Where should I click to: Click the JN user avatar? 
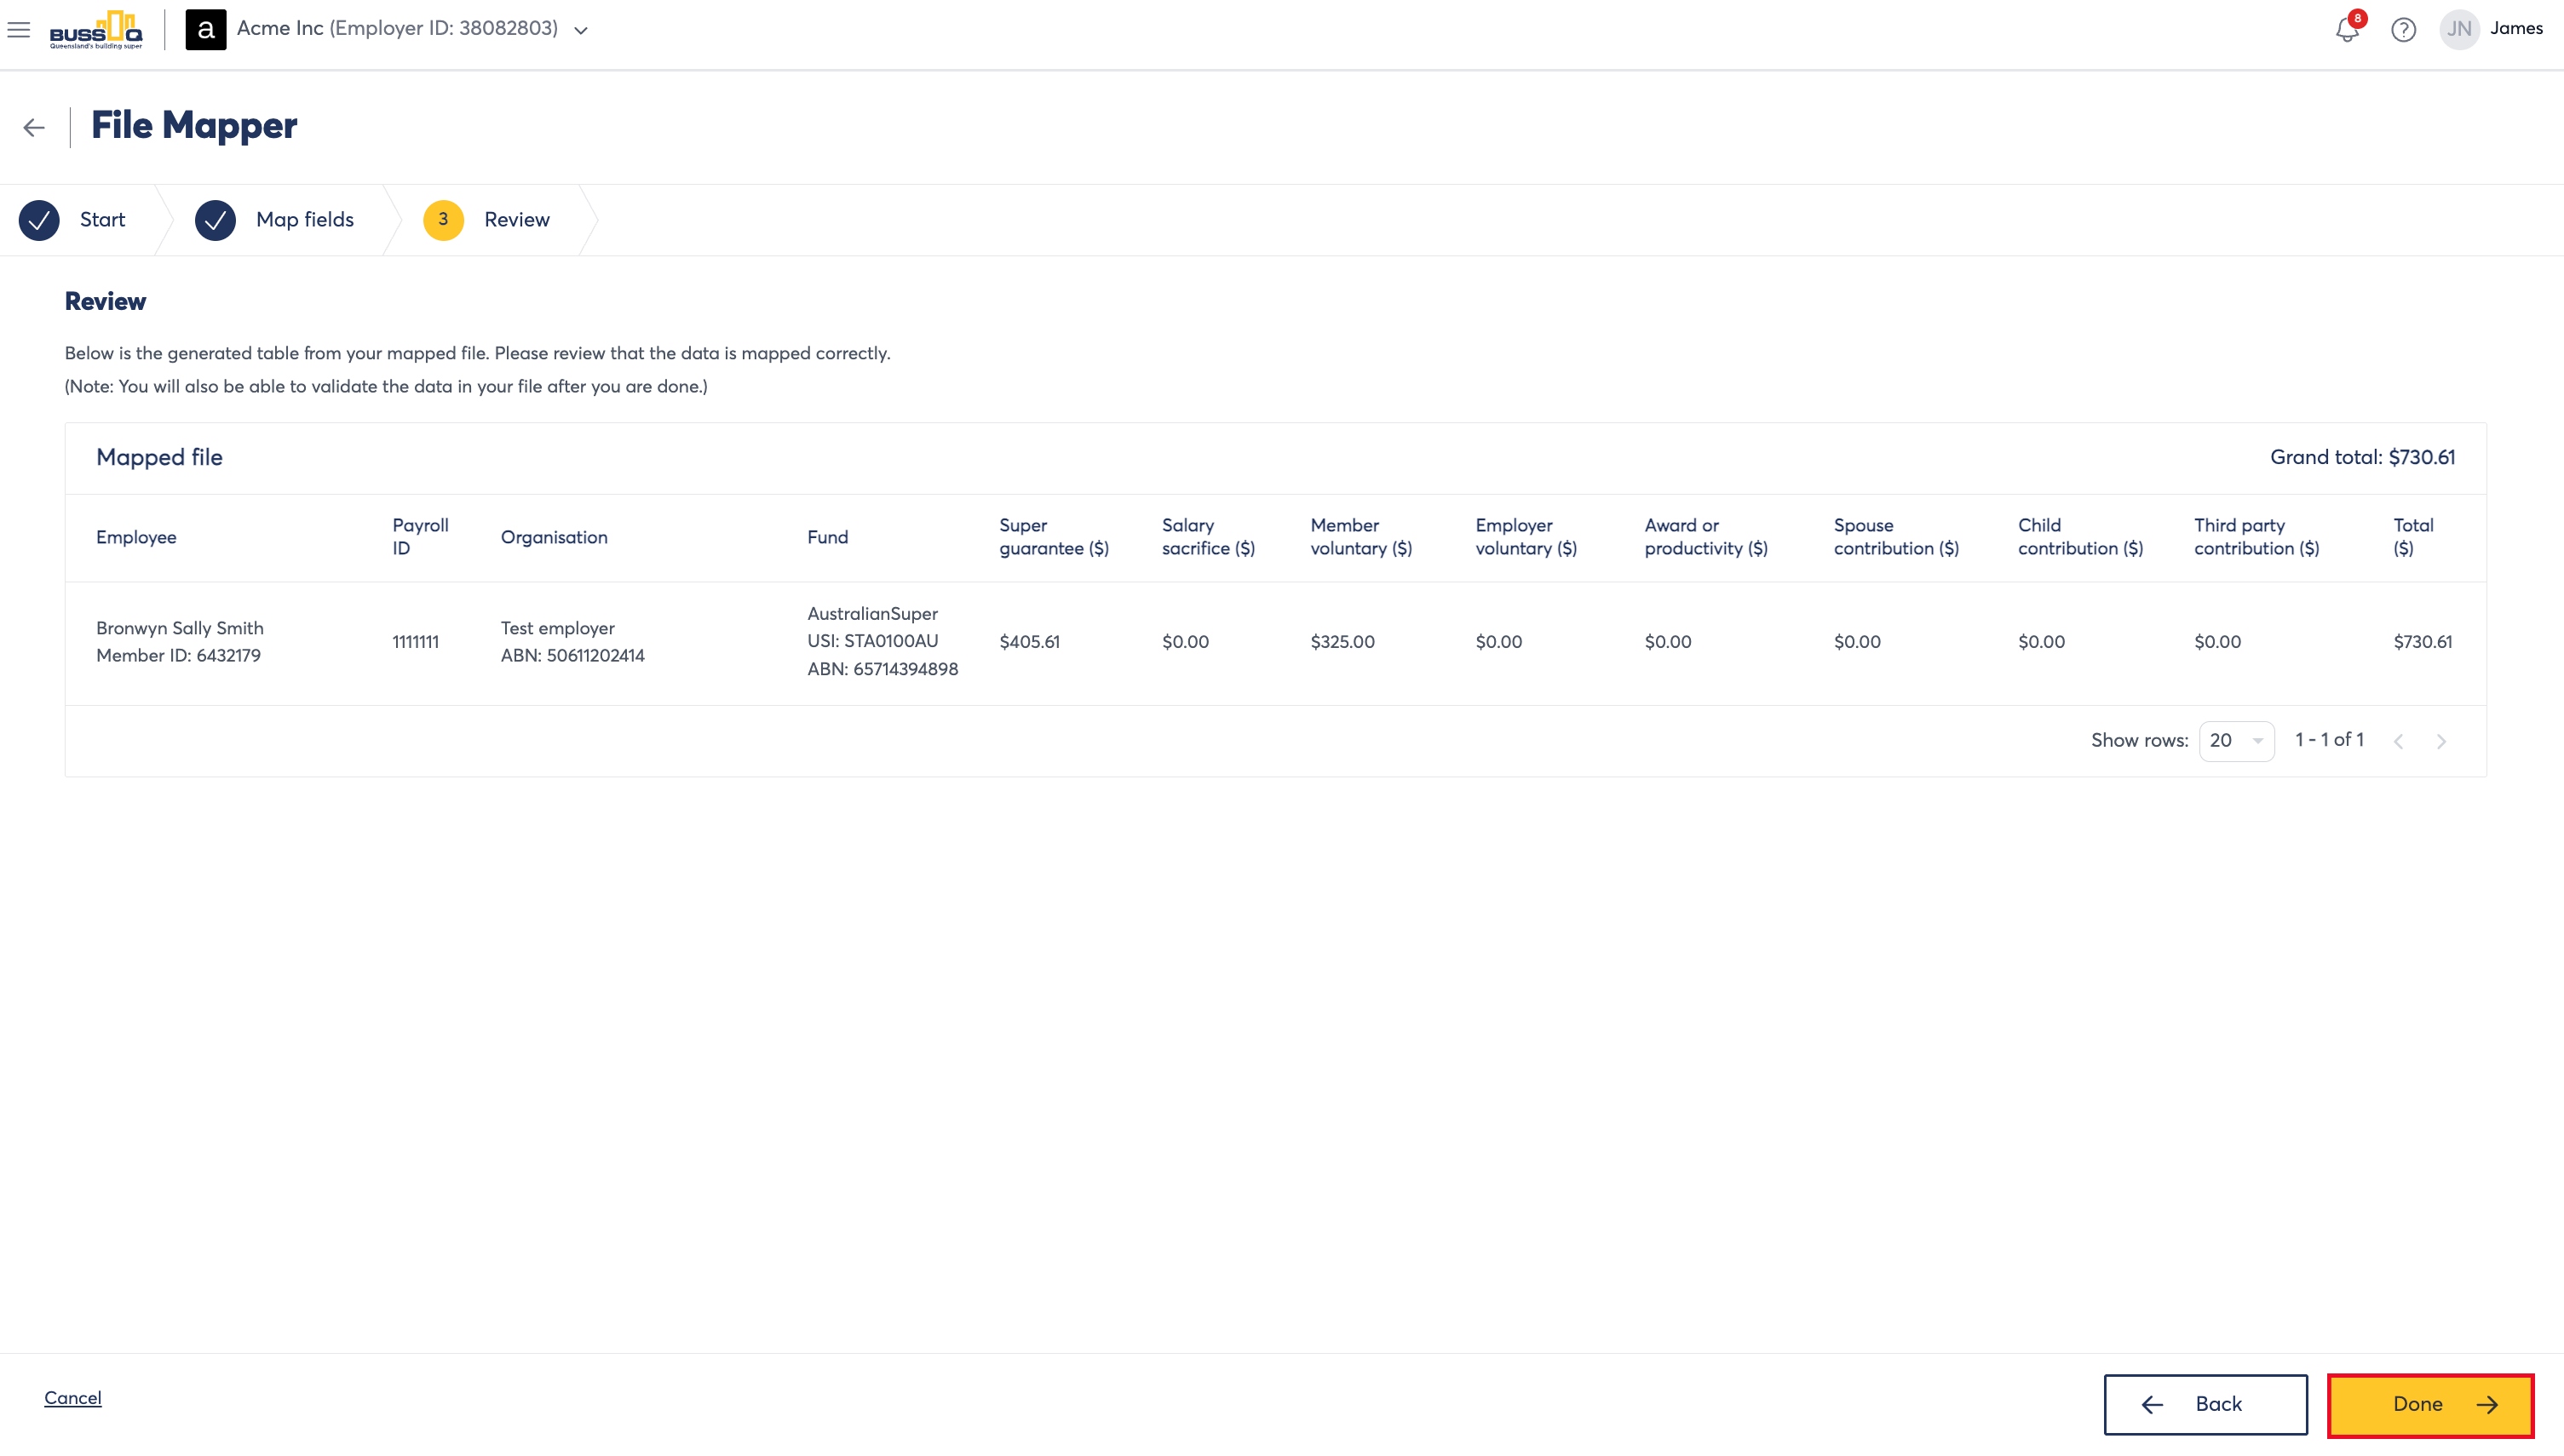pos(2459,29)
